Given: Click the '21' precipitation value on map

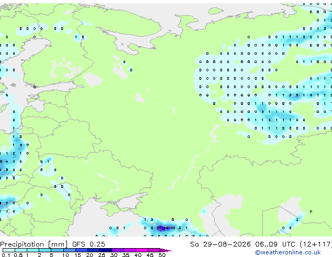Looking at the screenshot, I should (x=159, y=228).
